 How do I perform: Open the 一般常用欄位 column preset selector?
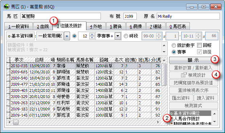point(50,36)
